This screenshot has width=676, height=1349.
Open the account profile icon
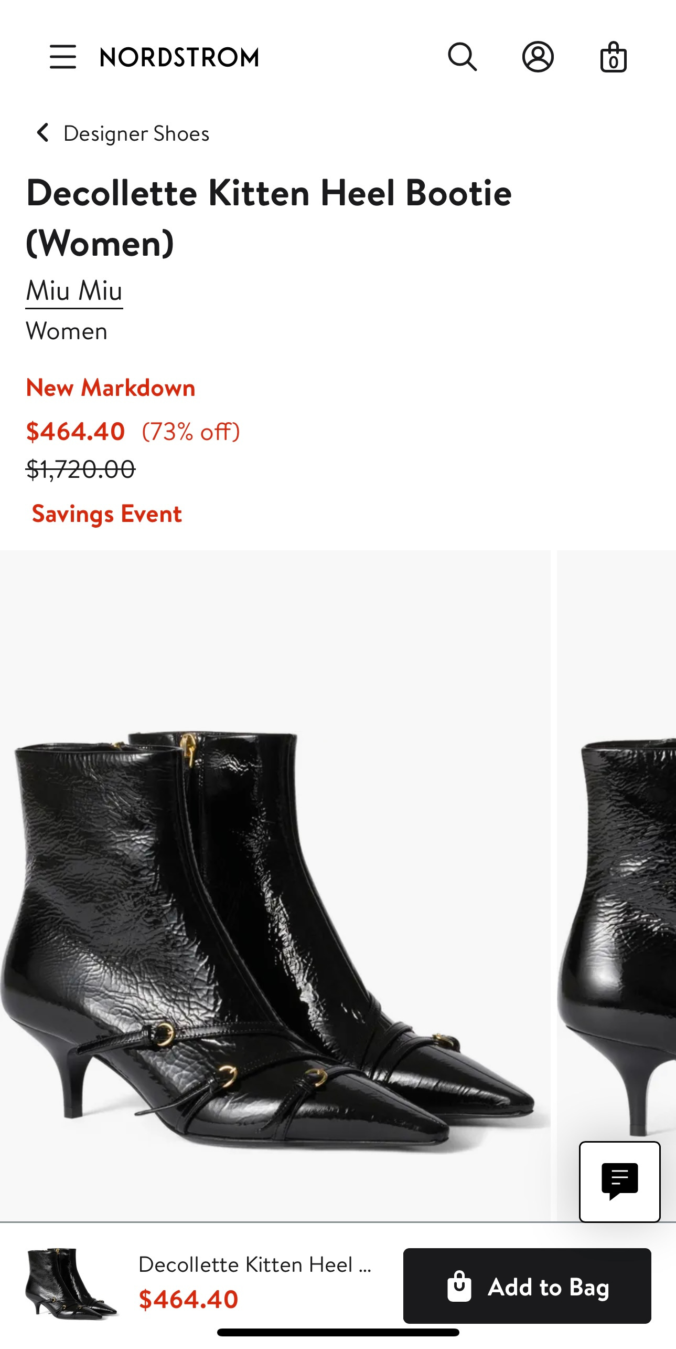pyautogui.click(x=538, y=57)
